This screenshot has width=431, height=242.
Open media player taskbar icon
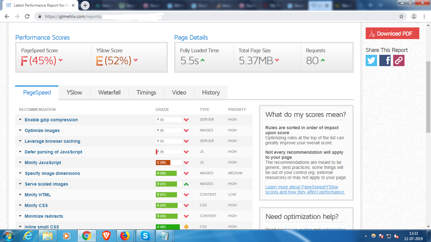point(67,236)
